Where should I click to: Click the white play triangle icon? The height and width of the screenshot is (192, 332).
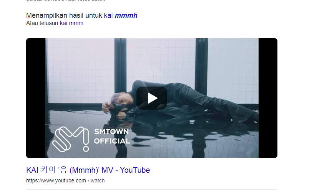[x=152, y=98]
